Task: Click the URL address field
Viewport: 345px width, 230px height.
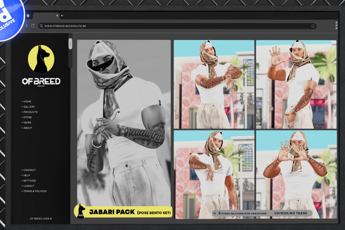Action: tap(172, 26)
